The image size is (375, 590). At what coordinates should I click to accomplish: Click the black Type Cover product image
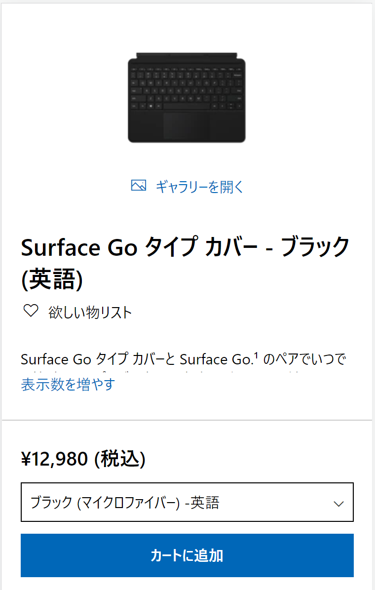(187, 99)
